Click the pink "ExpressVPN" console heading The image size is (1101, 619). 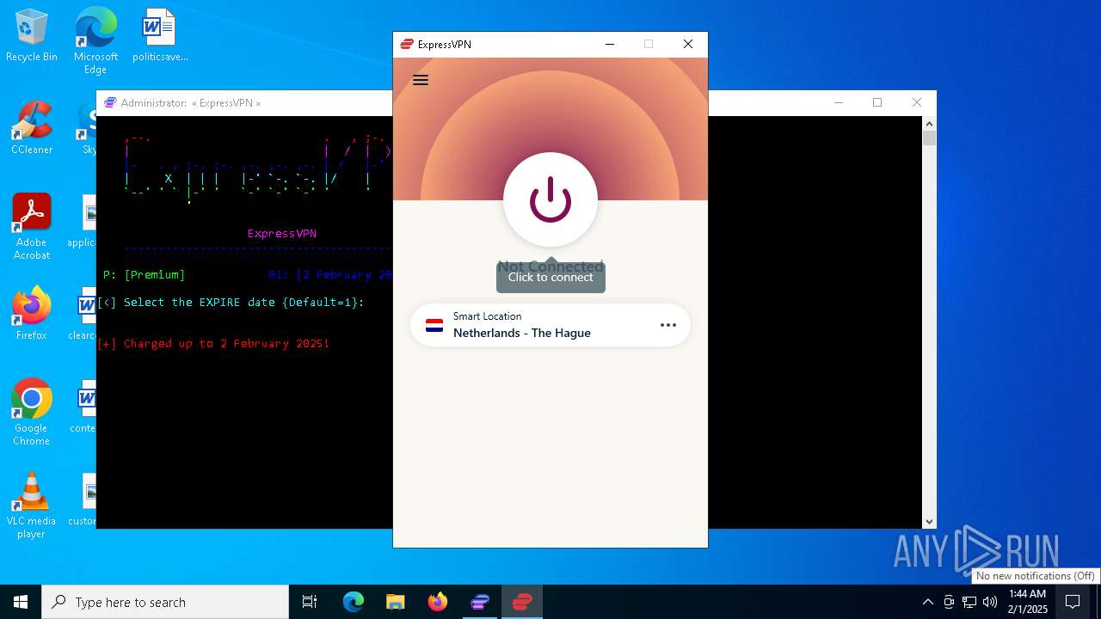point(282,233)
